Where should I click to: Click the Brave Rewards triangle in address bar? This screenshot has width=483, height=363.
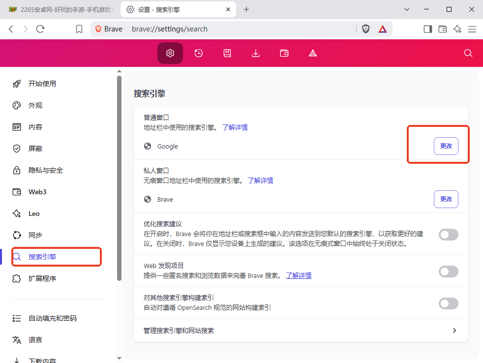(382, 29)
